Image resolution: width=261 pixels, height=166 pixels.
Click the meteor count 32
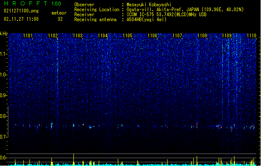click(x=60, y=19)
